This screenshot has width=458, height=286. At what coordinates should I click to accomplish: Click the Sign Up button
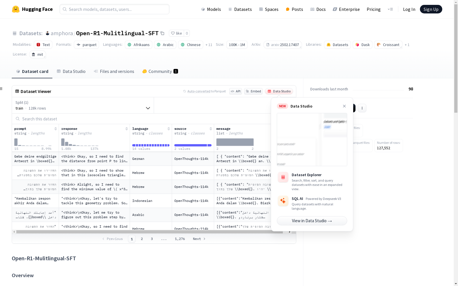(x=431, y=9)
